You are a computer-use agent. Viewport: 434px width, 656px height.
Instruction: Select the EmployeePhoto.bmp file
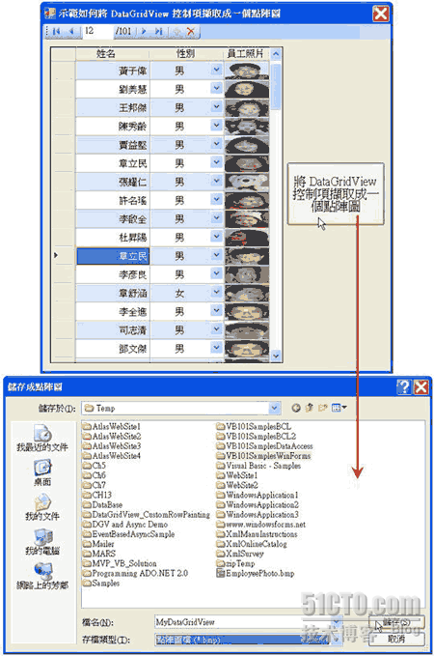256,573
